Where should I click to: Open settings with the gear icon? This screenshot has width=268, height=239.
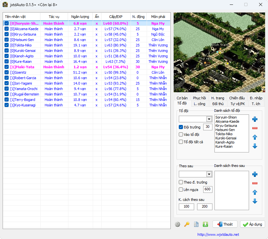(x=177, y=224)
